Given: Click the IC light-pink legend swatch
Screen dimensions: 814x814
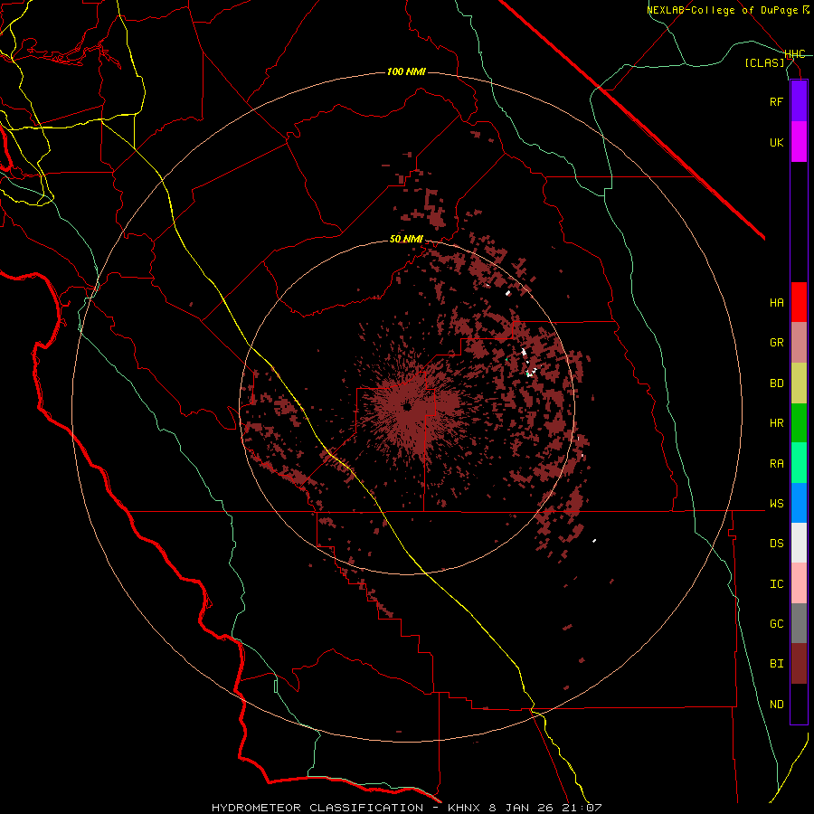Looking at the screenshot, I should [799, 583].
